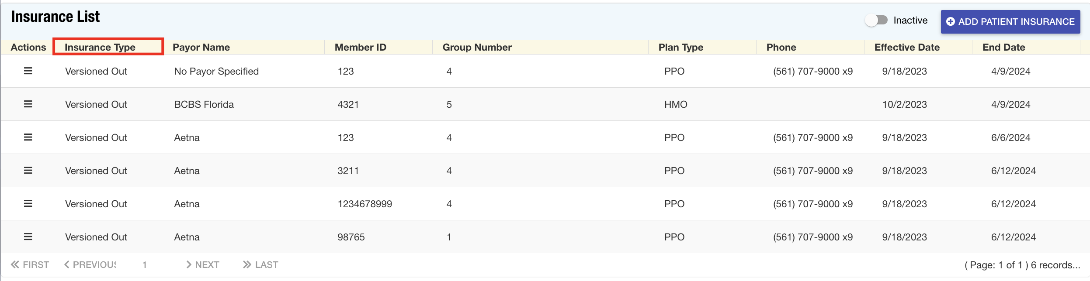Sort by Payor Name column header
The width and height of the screenshot is (1090, 281).
[201, 47]
